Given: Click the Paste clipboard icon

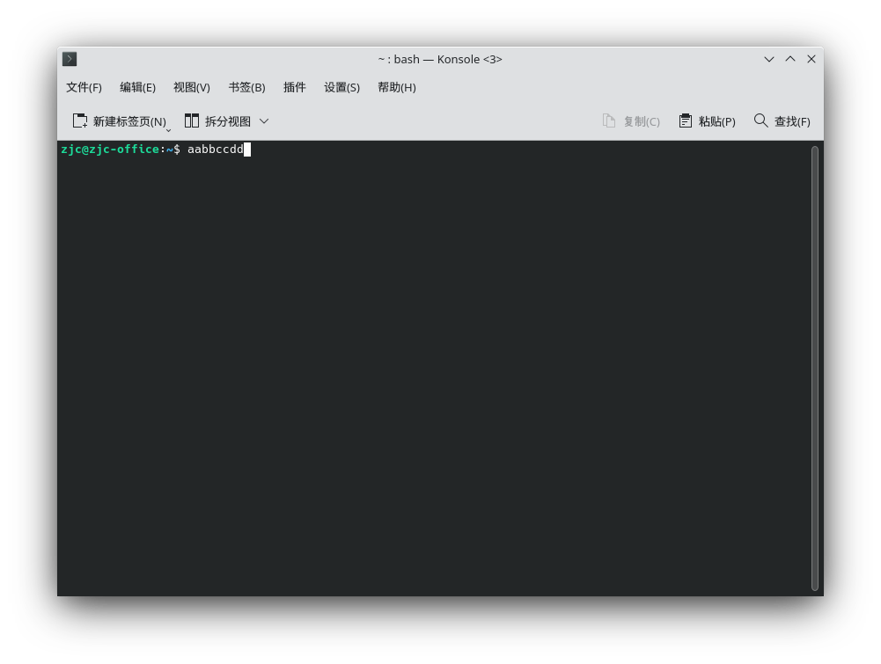Looking at the screenshot, I should click(x=686, y=120).
